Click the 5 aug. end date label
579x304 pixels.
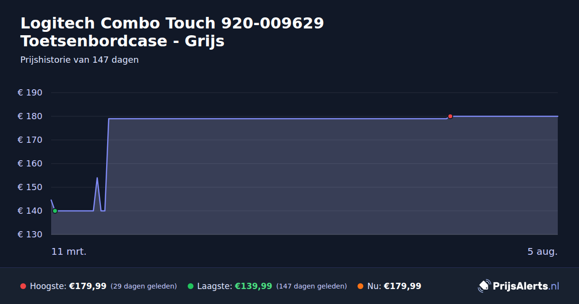(x=542, y=251)
